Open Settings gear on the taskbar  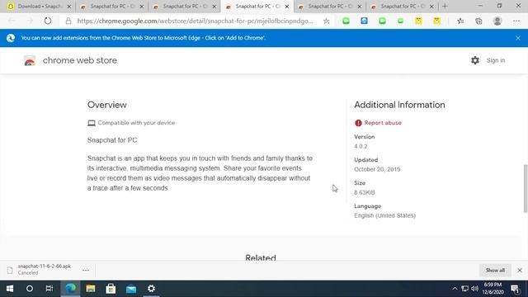click(151, 289)
